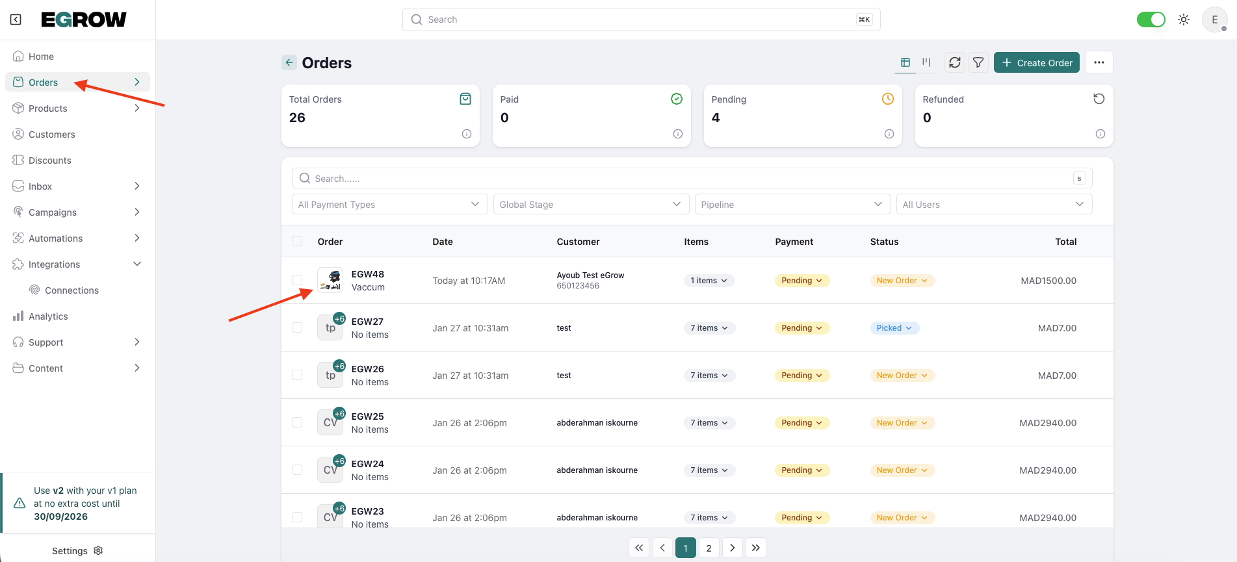
Task: Open the three-dots more options menu
Action: [x=1099, y=62]
